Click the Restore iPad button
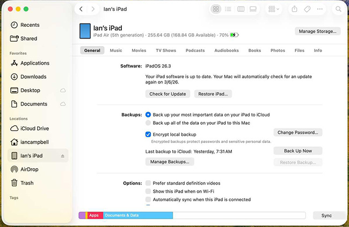This screenshot has height=227, width=349. (213, 94)
